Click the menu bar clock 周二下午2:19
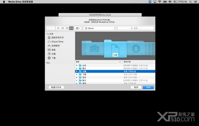Image resolution: width=199 pixels, height=126 pixels. (180, 2)
